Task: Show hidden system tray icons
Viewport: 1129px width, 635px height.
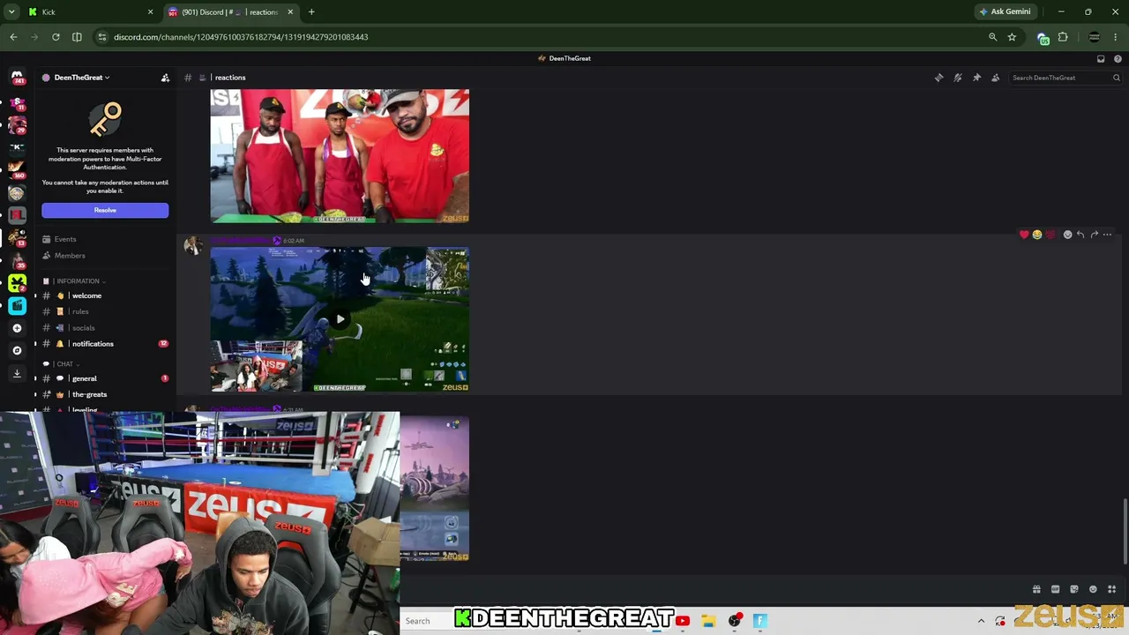Action: (x=981, y=621)
